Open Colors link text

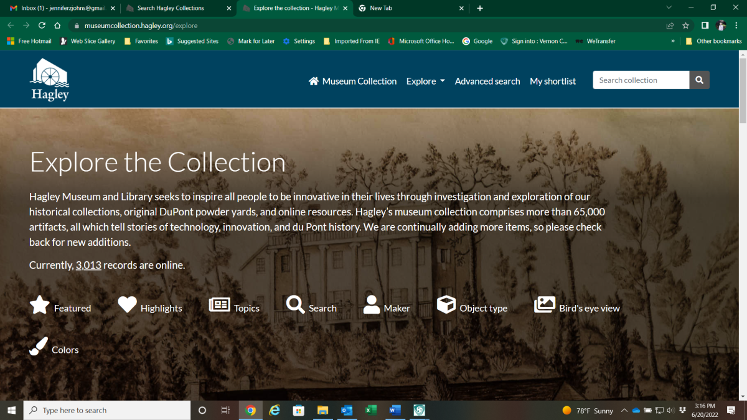65,350
